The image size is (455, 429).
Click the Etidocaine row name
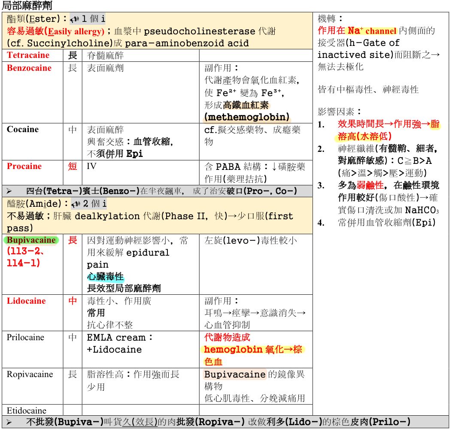click(27, 411)
